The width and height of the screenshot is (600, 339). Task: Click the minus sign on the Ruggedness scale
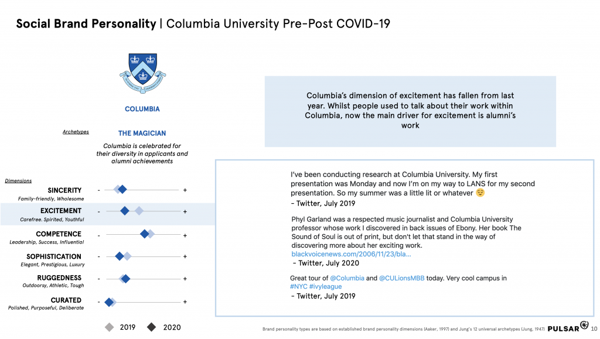98,279
